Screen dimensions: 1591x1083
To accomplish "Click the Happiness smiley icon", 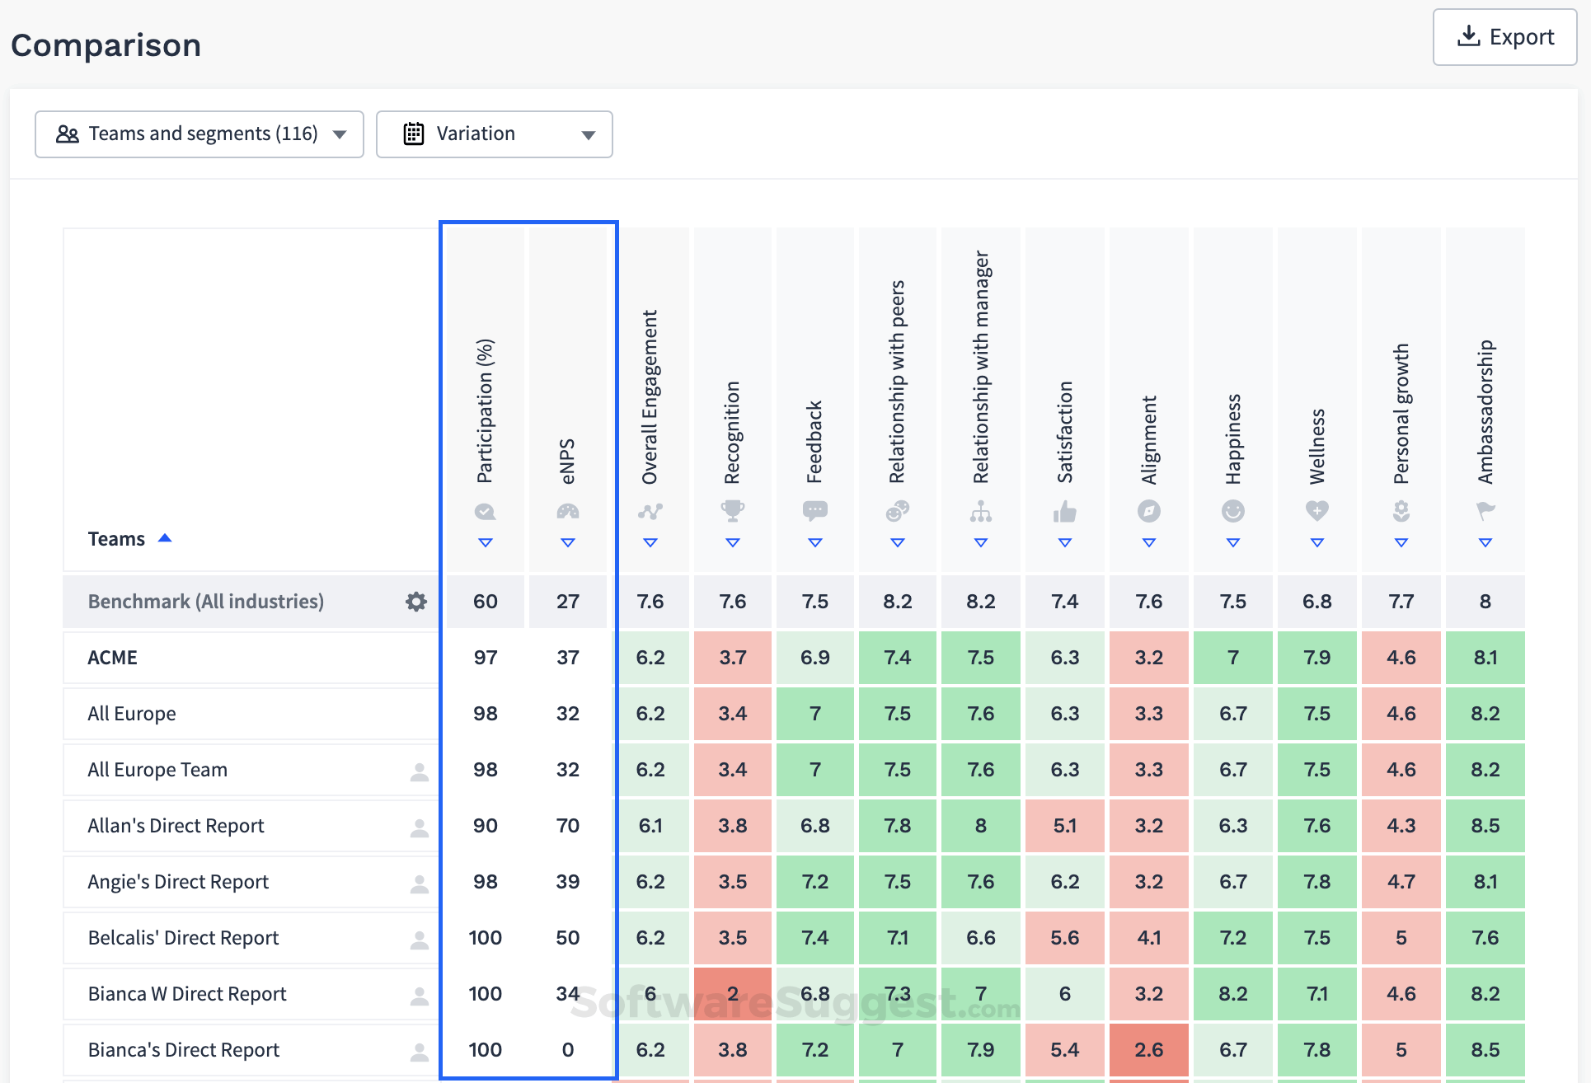I will coord(1232,511).
